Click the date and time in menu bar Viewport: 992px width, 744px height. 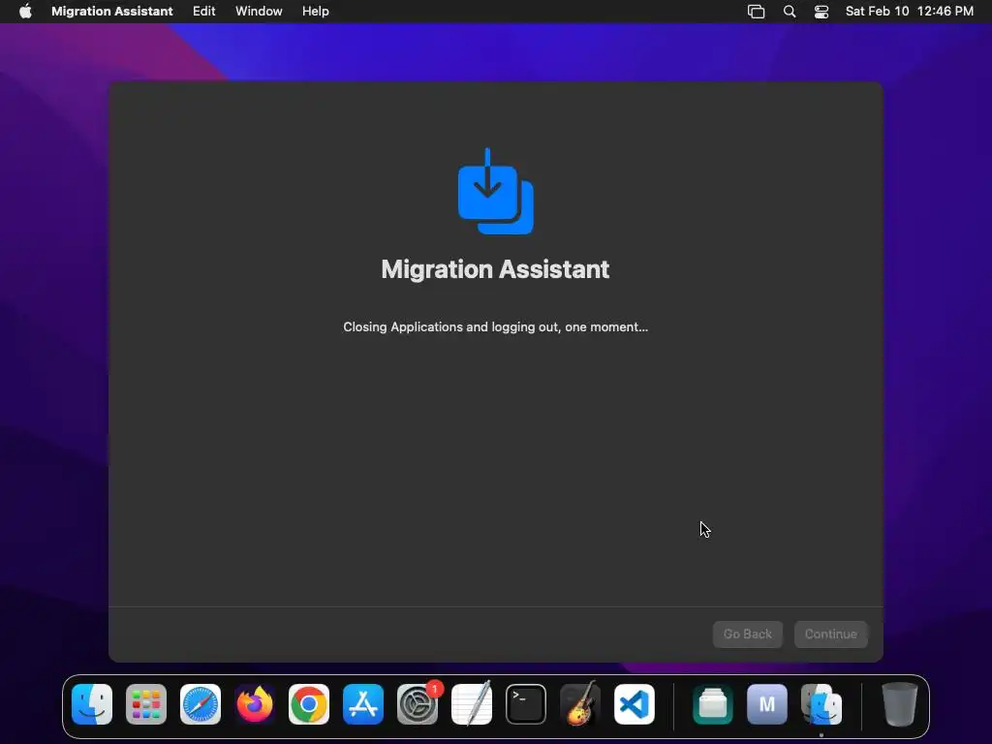pos(909,12)
